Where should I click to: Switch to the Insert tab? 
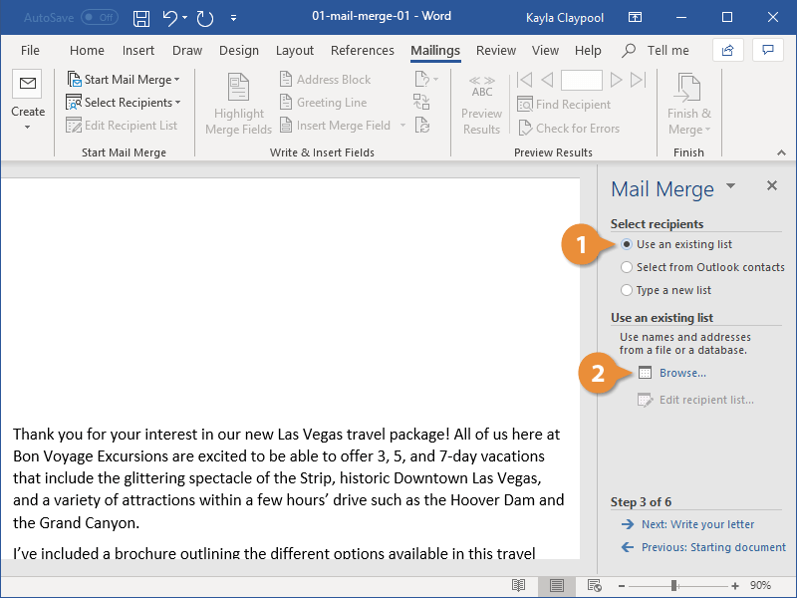[138, 50]
